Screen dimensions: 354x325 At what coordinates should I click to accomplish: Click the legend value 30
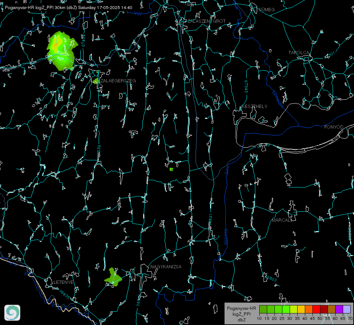[289, 319]
